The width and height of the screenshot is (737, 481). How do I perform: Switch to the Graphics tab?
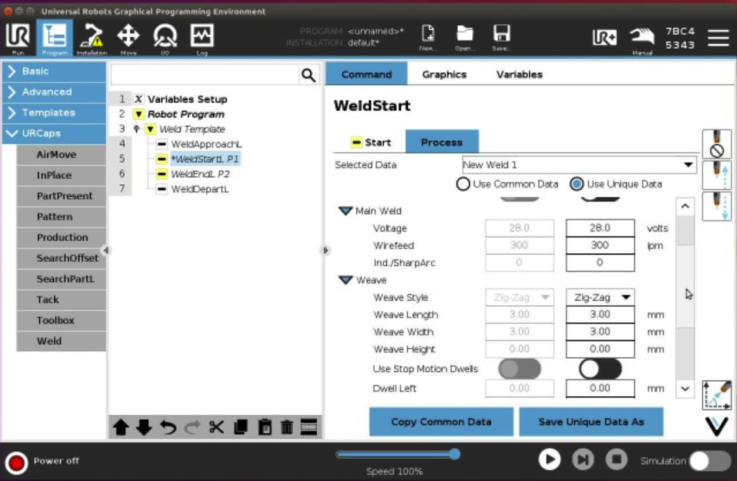click(444, 74)
